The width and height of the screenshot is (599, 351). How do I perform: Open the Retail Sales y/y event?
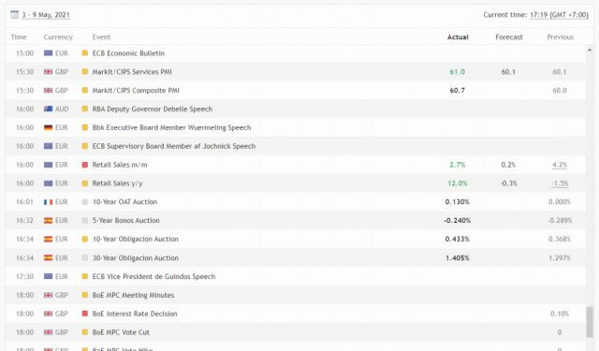coord(117,183)
